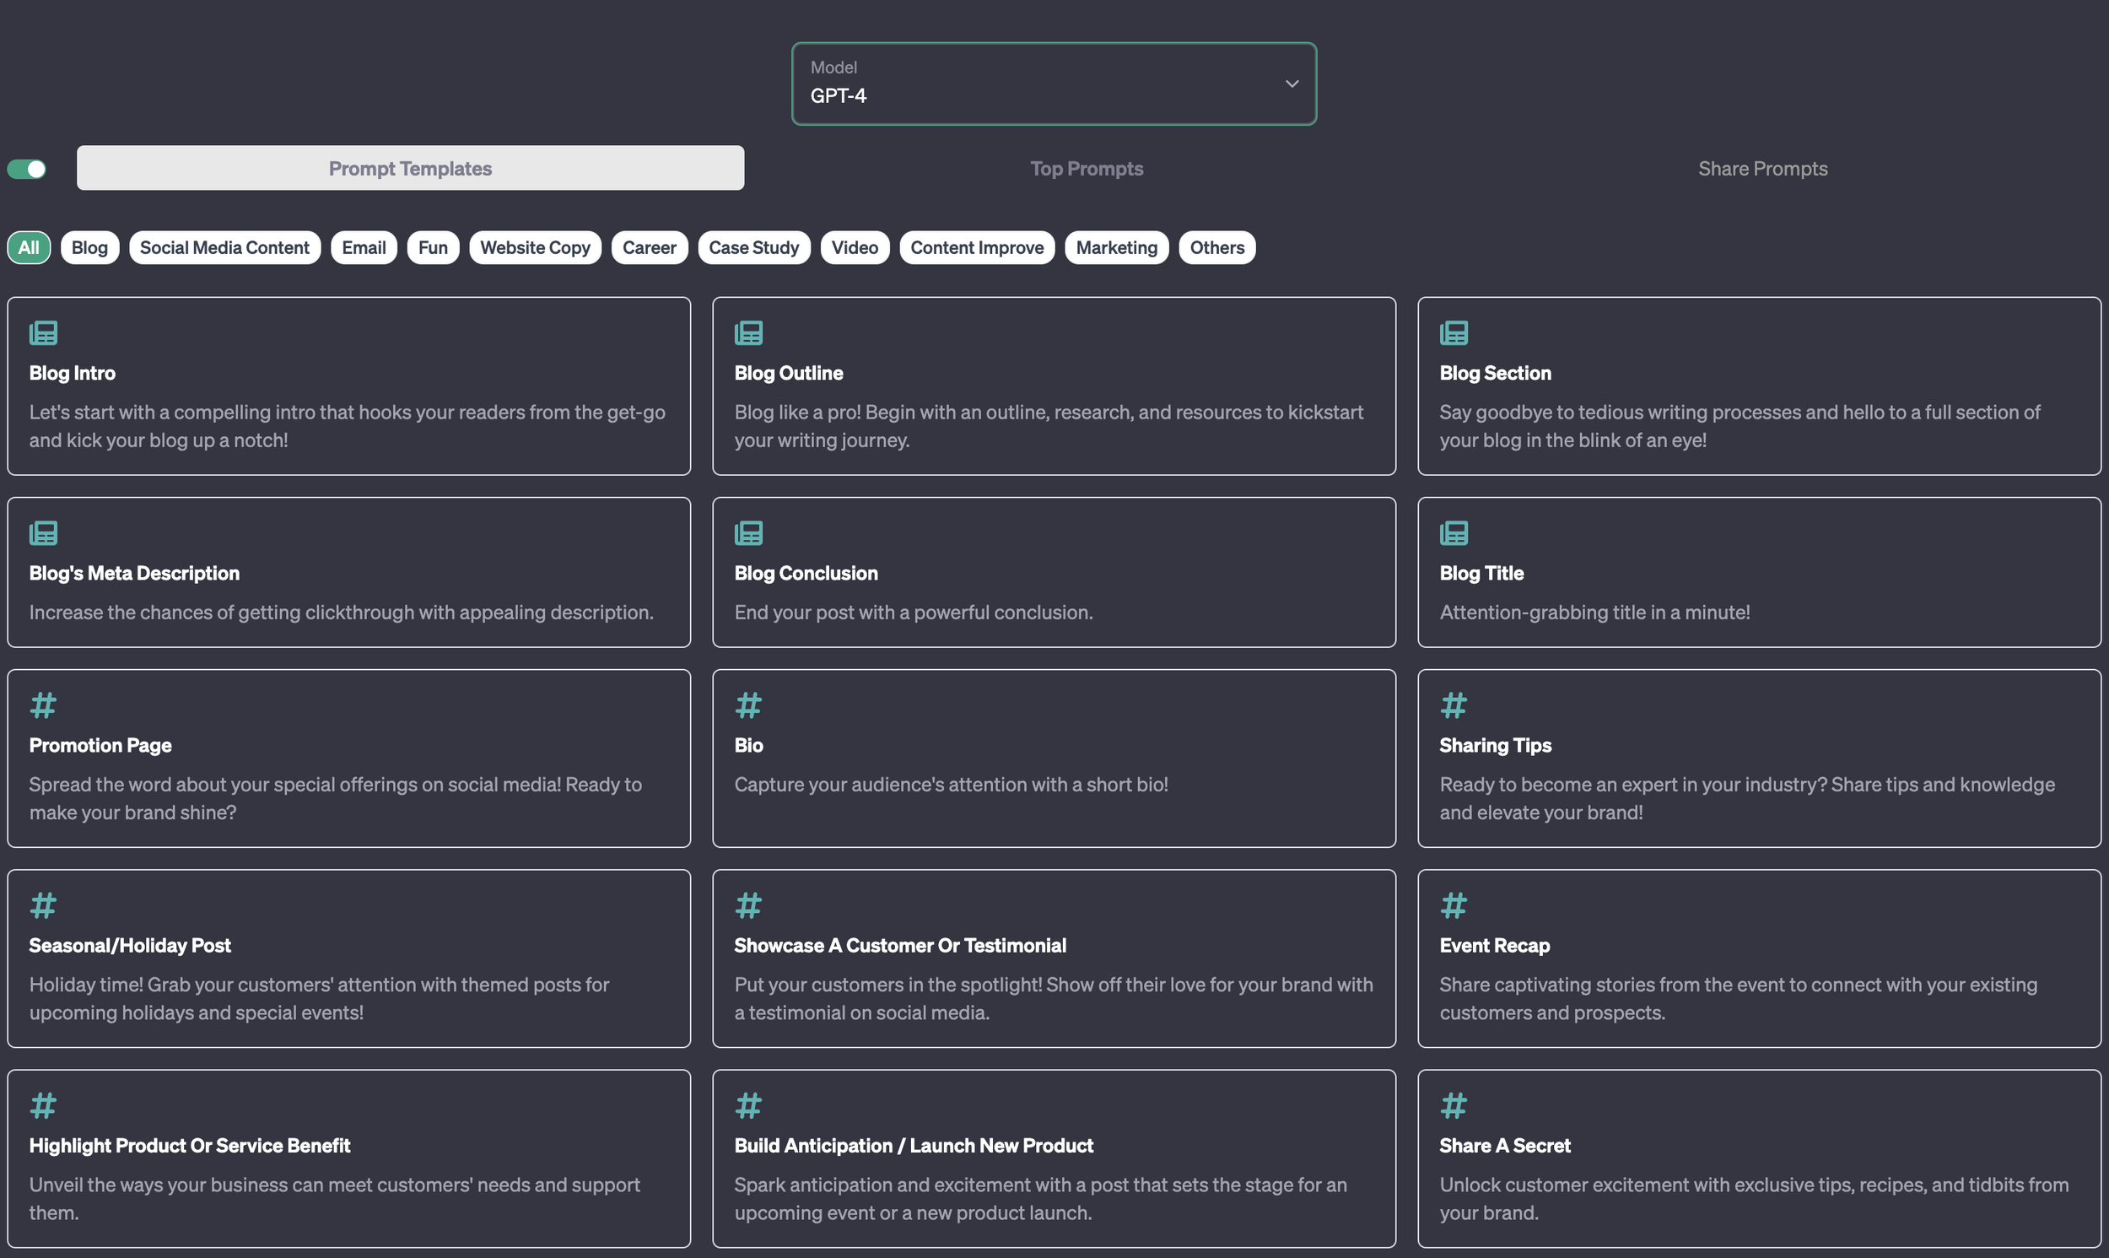Click the hashtag icon on Promotion Page card
Screen dimensions: 2109x1258
click(x=43, y=705)
